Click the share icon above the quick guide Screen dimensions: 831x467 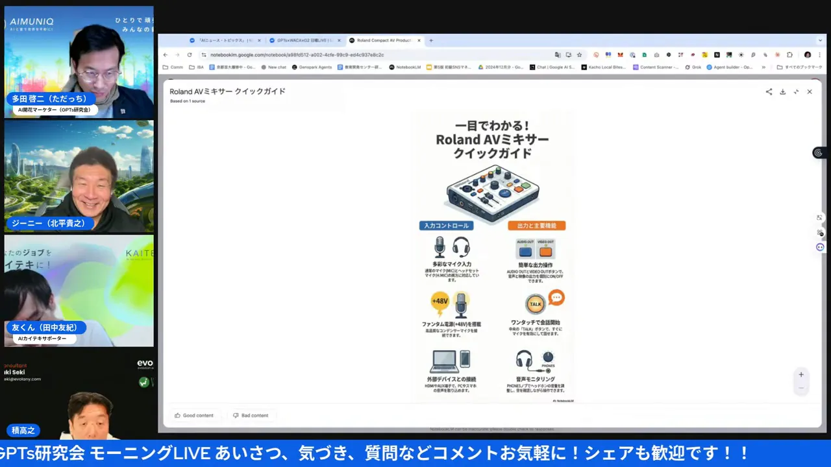click(x=769, y=91)
